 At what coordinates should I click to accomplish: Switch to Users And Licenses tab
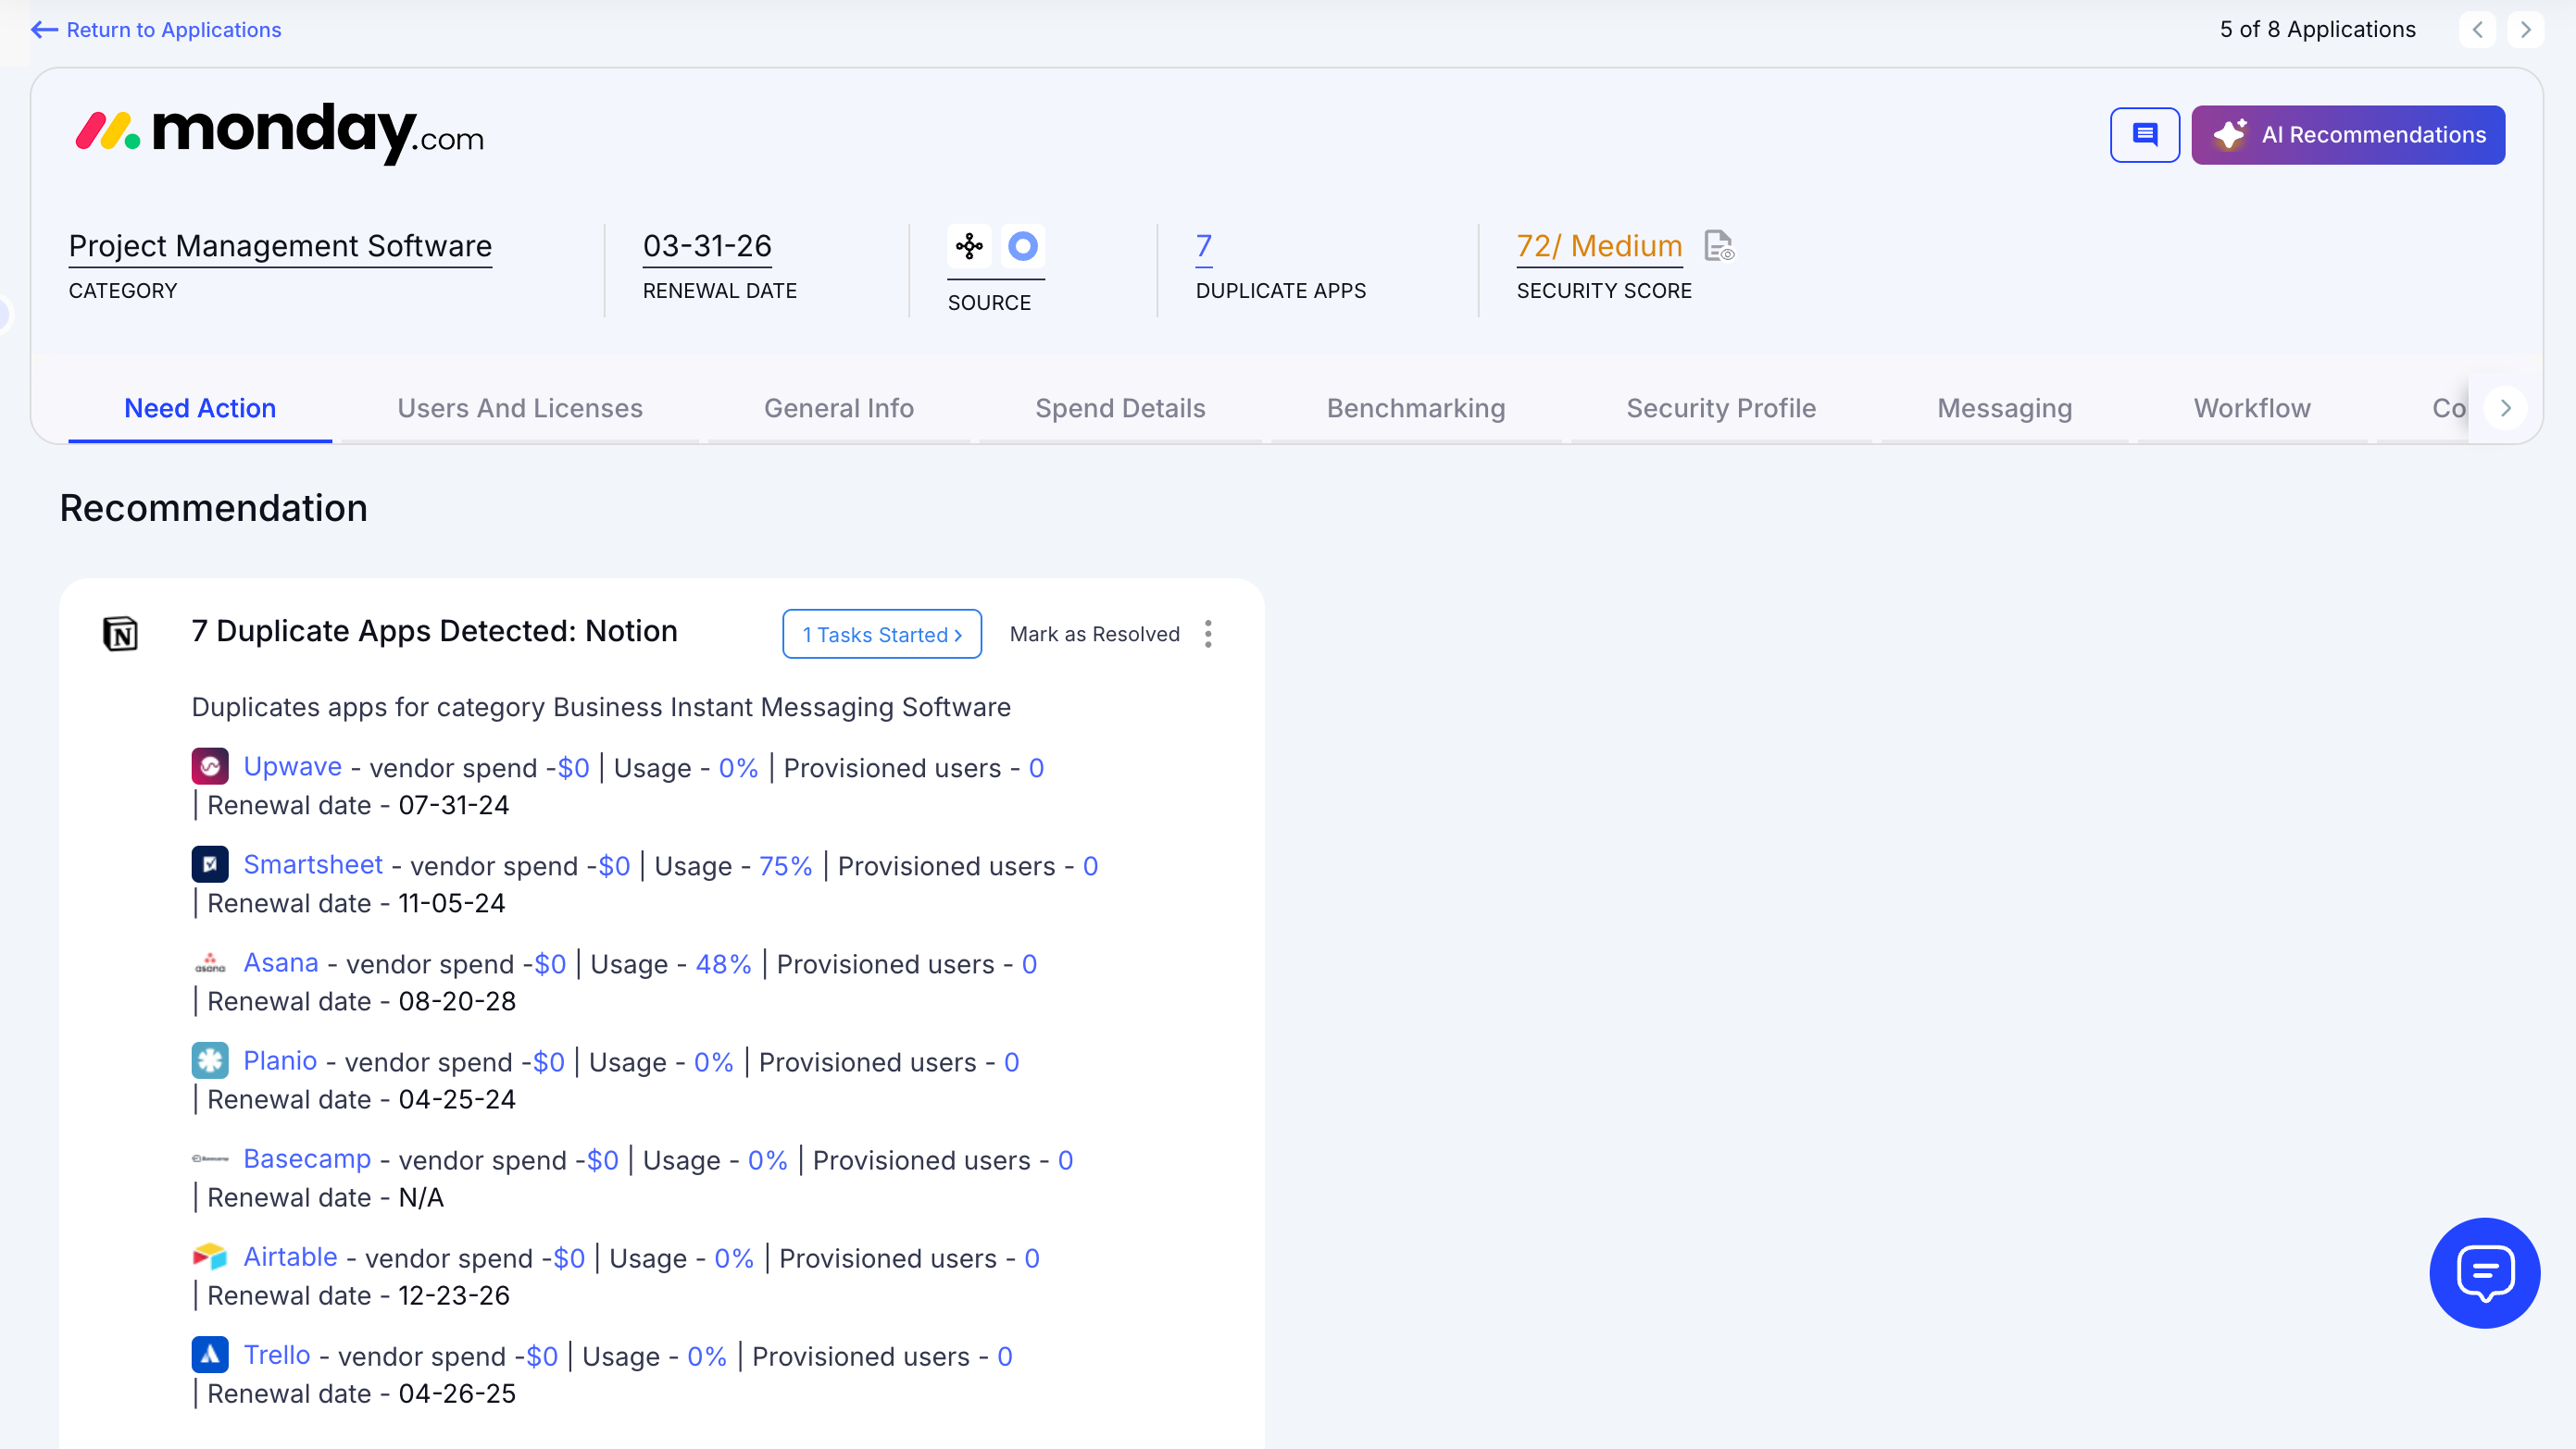[519, 408]
